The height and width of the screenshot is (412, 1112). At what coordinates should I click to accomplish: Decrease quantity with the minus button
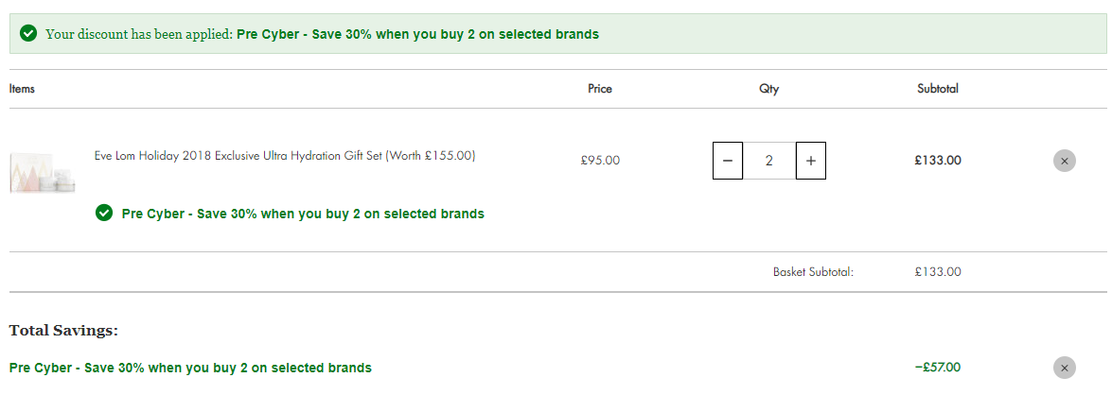click(728, 161)
